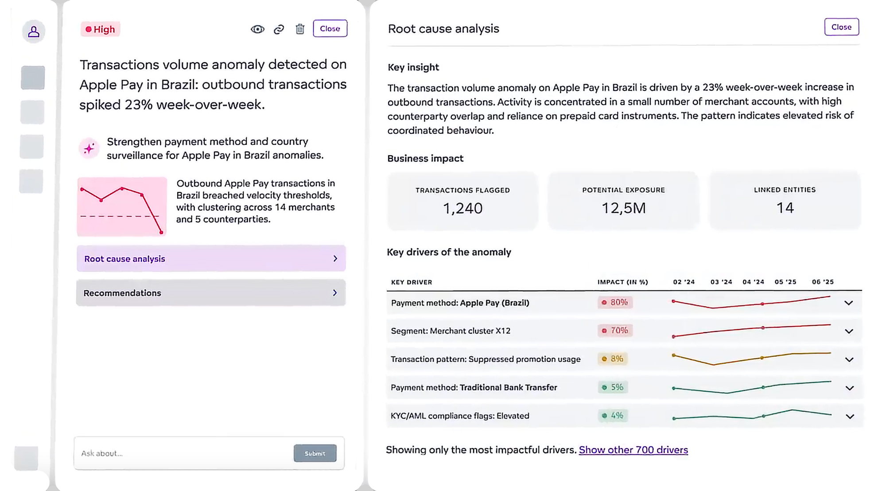Screen dimensions: 886x491
Task: Toggle the 80% impact indicator for Apple Pay
Action: [x=615, y=303]
